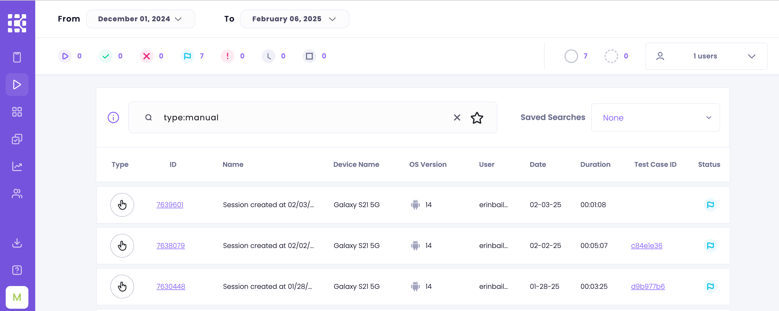Screen dimensions: 779x311
Task: Select session name created at 02/02
Action: (268, 245)
